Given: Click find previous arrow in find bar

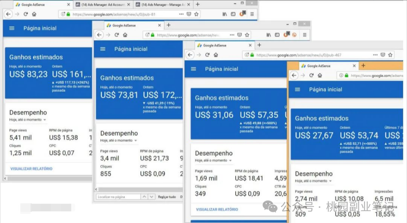Looking at the screenshot, I should (x=144, y=197).
